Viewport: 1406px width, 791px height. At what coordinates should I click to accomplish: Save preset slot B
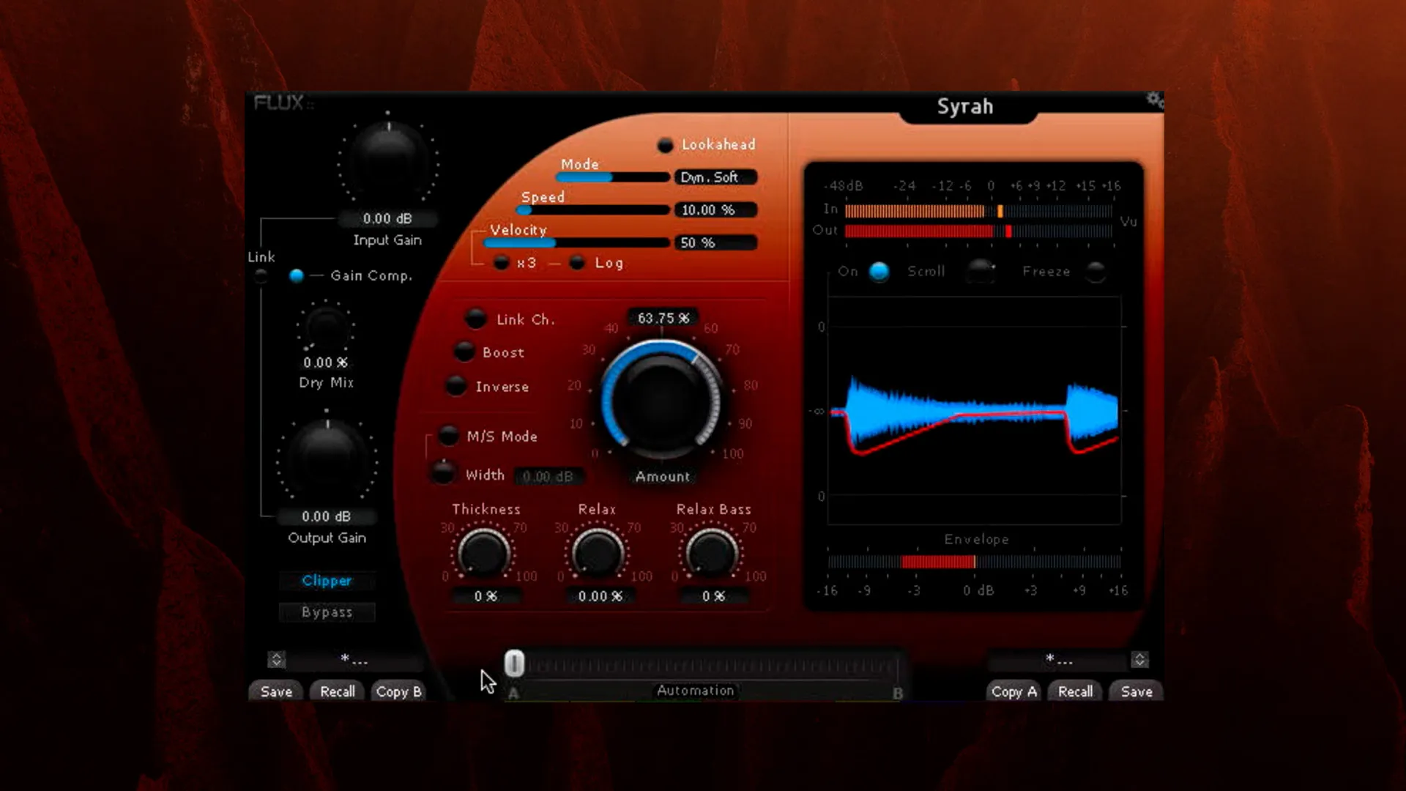[x=1137, y=691]
